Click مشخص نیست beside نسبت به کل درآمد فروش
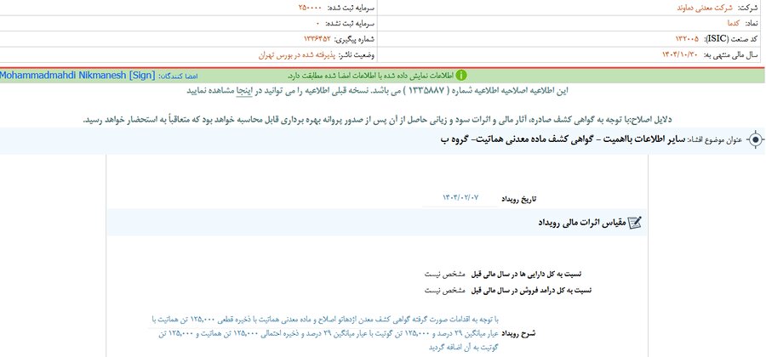This screenshot has width=766, height=357. (x=446, y=290)
